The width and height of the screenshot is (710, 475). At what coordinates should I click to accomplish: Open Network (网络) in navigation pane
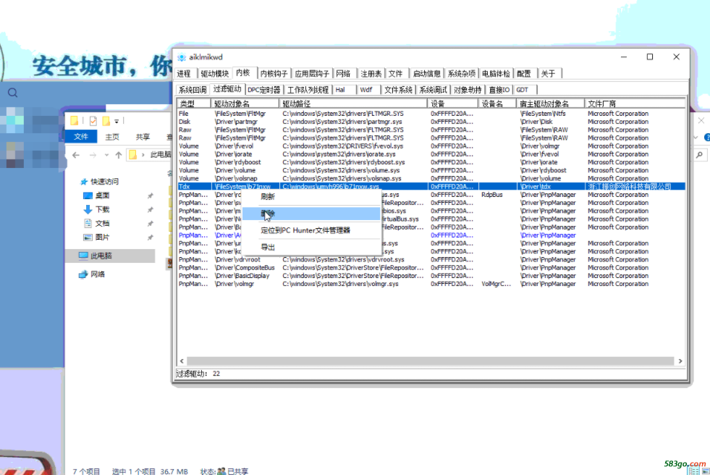pyautogui.click(x=97, y=274)
